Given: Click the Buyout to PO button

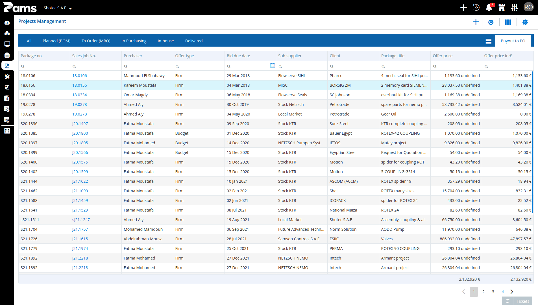Looking at the screenshot, I should (513, 41).
